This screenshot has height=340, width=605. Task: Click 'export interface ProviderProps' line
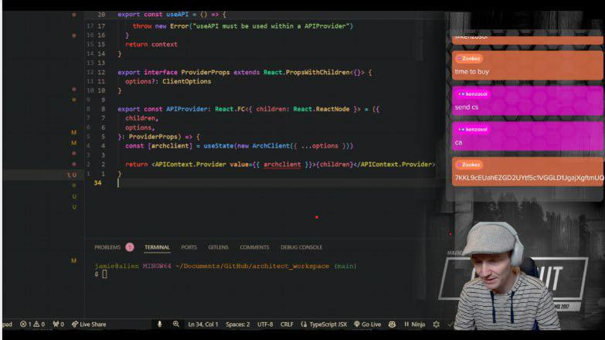tap(245, 72)
